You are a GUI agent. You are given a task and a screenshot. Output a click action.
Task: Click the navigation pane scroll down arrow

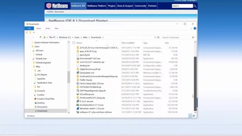(x=69, y=113)
